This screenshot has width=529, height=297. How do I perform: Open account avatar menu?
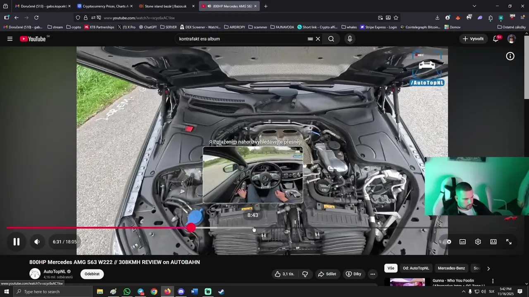(x=512, y=39)
